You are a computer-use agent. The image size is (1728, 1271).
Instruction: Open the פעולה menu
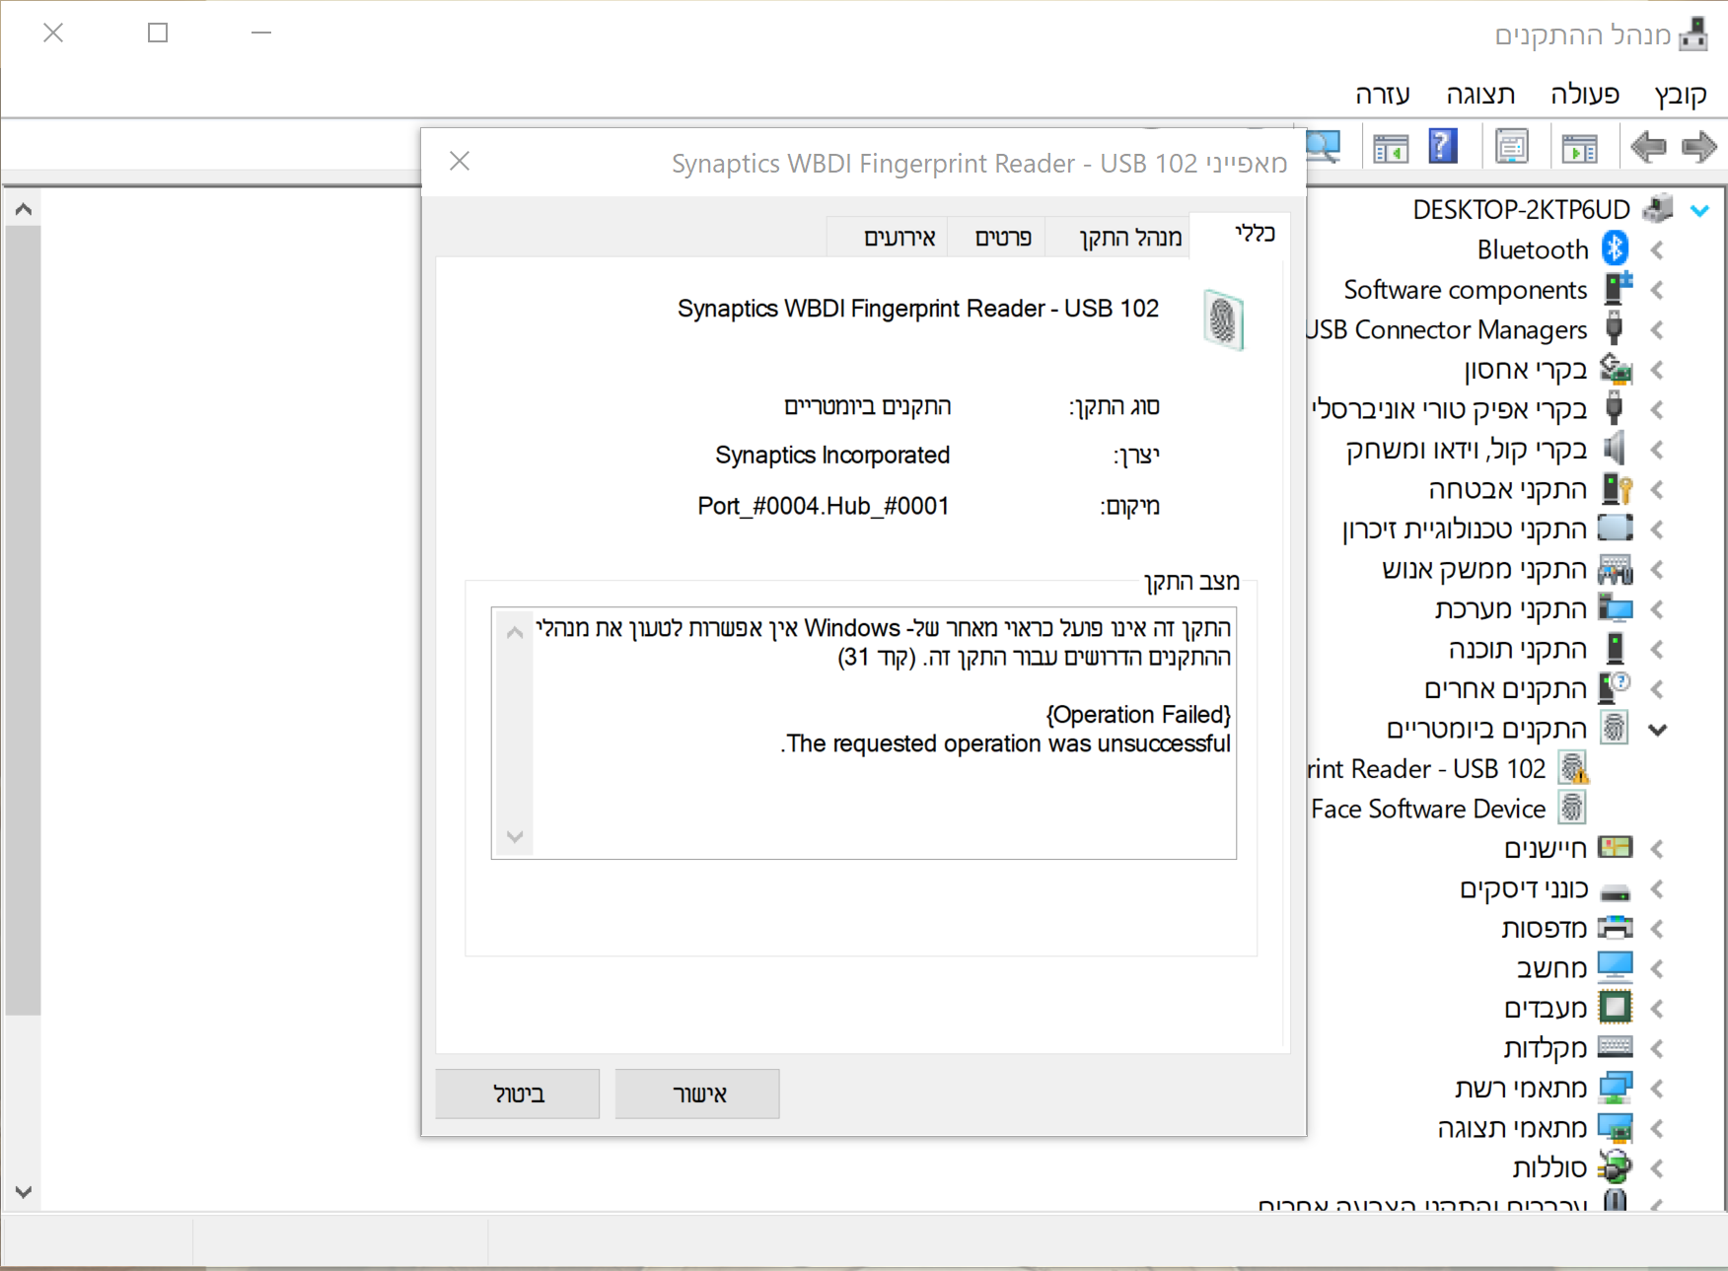(x=1584, y=95)
